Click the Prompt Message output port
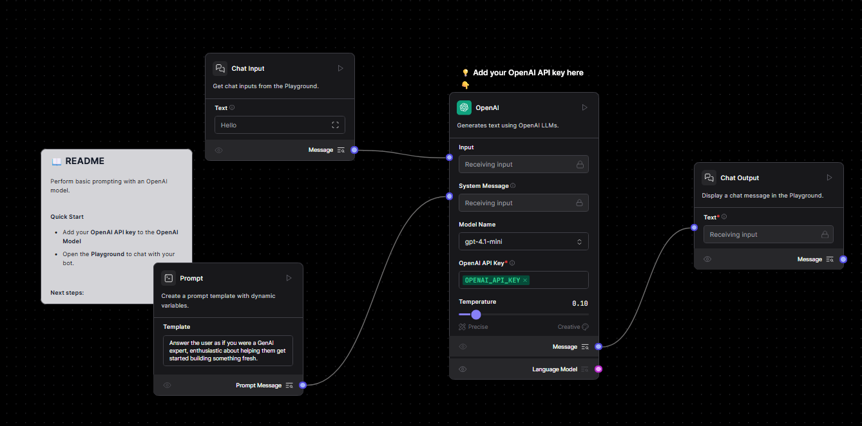862x426 pixels. click(x=303, y=385)
